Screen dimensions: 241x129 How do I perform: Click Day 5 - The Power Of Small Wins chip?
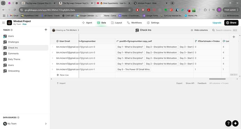pyautogui.click(x=133, y=69)
